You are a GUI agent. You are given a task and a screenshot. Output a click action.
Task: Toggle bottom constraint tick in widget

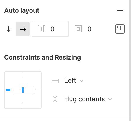(x=23, y=105)
